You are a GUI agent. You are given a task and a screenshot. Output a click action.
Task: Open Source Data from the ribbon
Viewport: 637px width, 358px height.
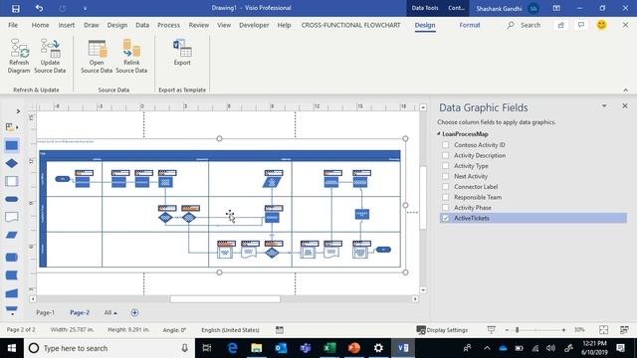click(97, 56)
